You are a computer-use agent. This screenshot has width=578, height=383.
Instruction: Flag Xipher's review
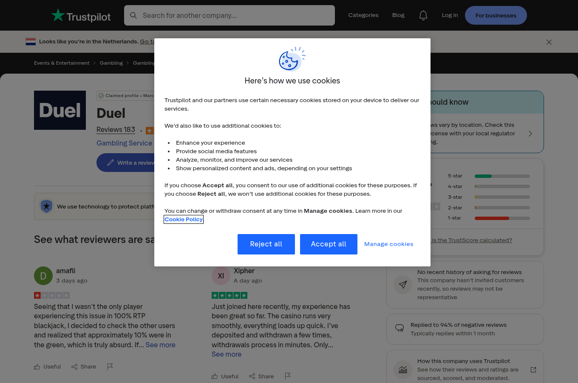288,376
